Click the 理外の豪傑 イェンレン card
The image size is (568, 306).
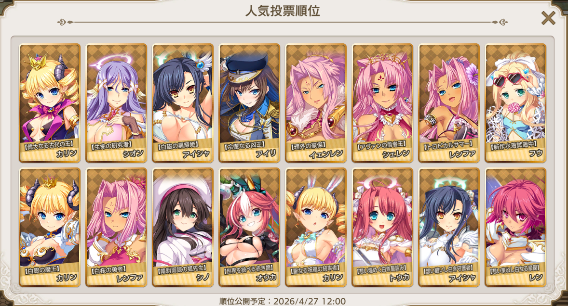point(316,103)
